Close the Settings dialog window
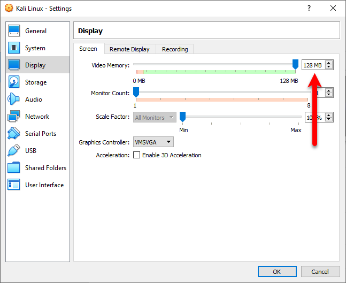Viewport: 346px width, 283px height. pyautogui.click(x=333, y=8)
